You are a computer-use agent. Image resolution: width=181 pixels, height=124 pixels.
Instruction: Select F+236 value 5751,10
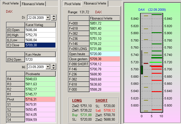click(x=105, y=38)
